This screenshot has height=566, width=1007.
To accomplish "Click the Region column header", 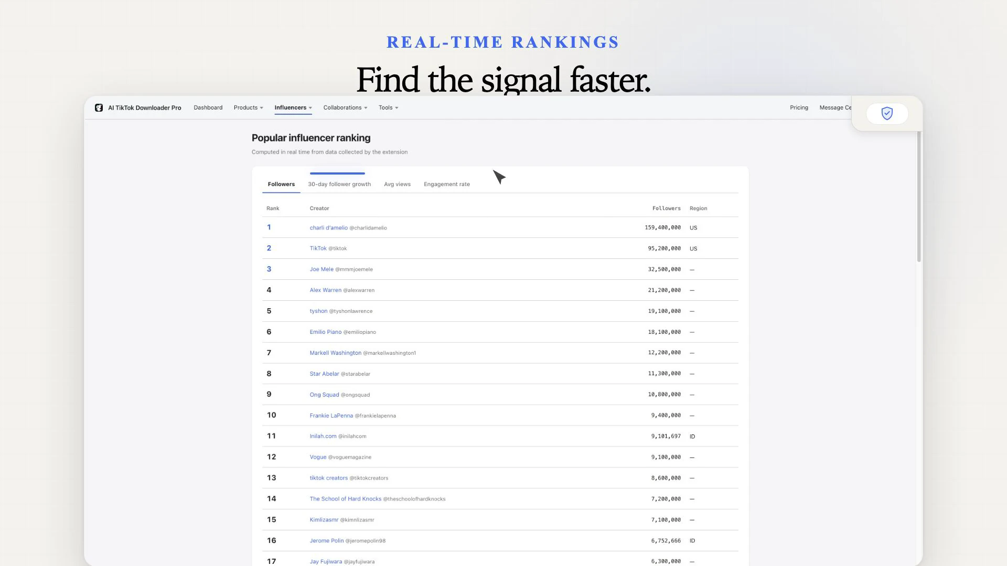I will pos(698,209).
